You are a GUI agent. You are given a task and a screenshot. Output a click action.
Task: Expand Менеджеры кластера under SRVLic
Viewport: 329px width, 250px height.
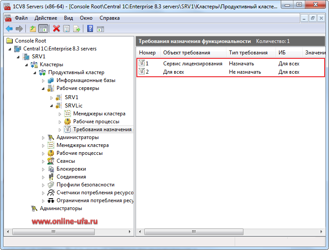[60, 114]
